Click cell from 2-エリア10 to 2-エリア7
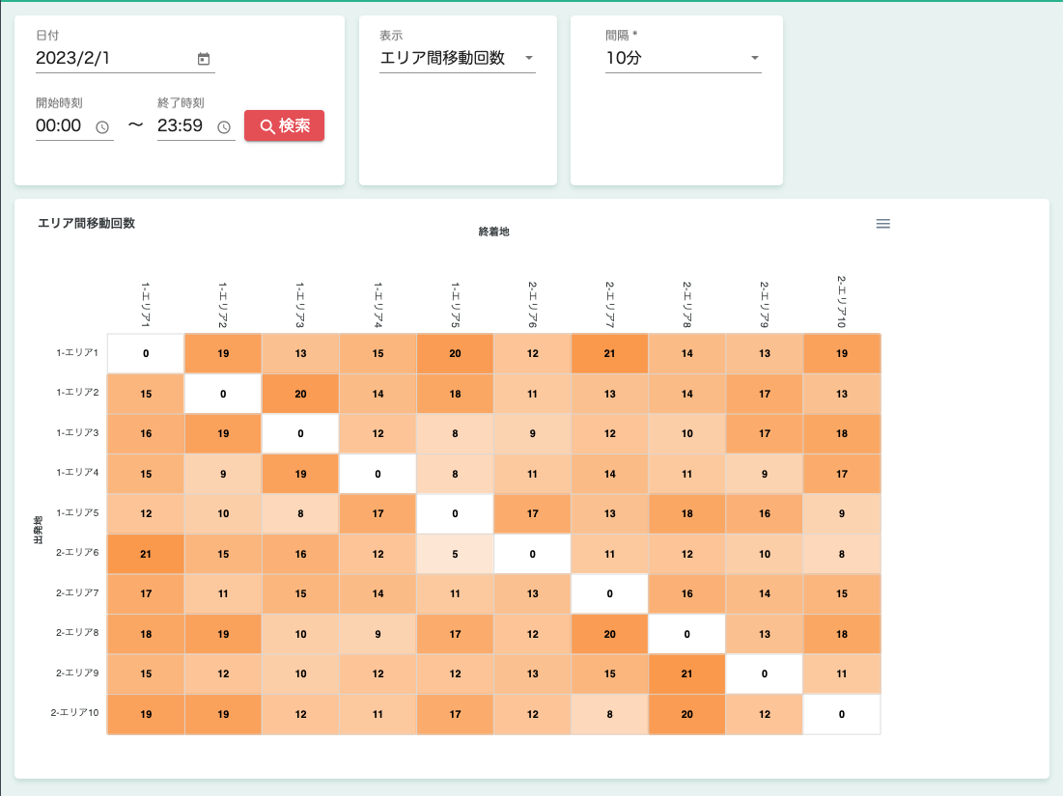Viewport: 1063px width, 796px height. [x=609, y=714]
